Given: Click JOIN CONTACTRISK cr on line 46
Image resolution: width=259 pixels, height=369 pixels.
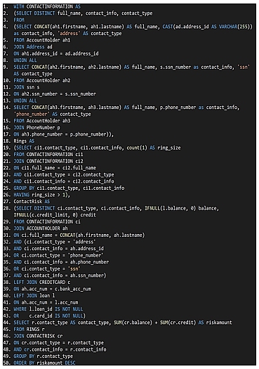Looking at the screenshot, I should [38, 336].
